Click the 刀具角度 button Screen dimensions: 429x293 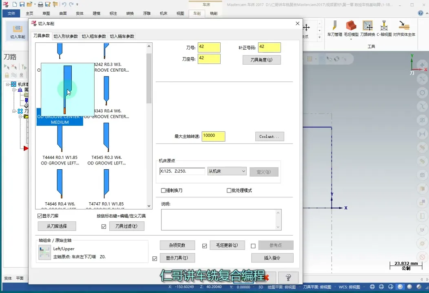pyautogui.click(x=261, y=60)
